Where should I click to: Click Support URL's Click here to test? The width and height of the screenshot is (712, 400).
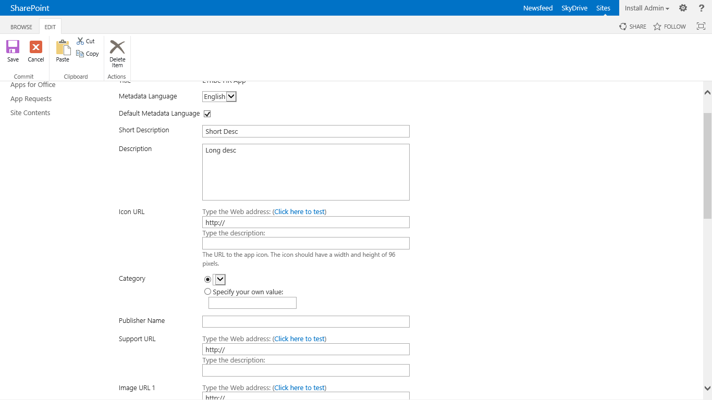[x=300, y=339]
